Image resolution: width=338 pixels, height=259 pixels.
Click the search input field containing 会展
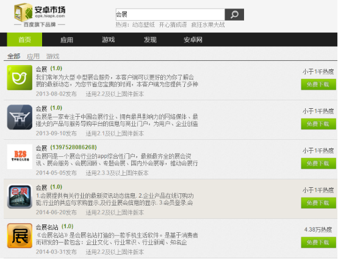tap(170, 15)
